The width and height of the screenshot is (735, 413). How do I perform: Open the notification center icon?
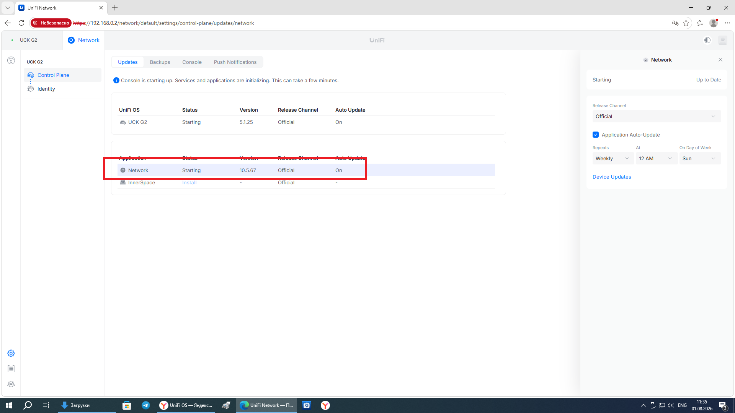click(723, 405)
